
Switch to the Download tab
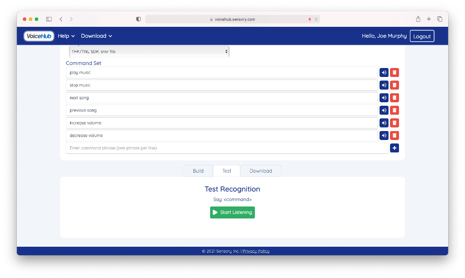(261, 171)
